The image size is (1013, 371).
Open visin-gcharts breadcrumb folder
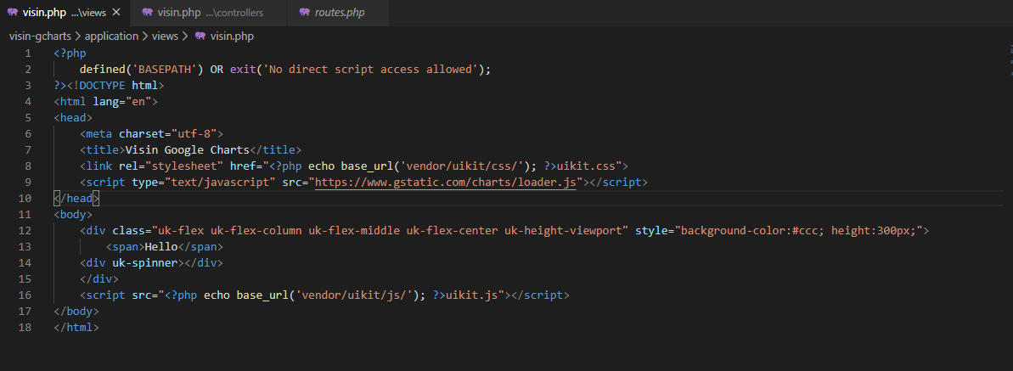[x=40, y=37]
